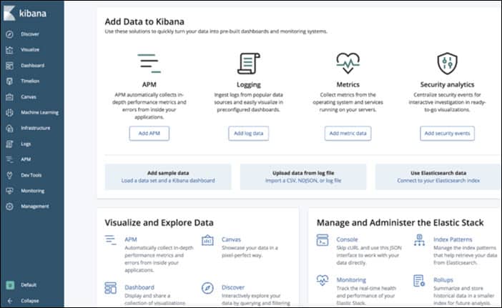Select Monitoring label in sidebar
Screen dimensions: 502x308
tap(33, 191)
